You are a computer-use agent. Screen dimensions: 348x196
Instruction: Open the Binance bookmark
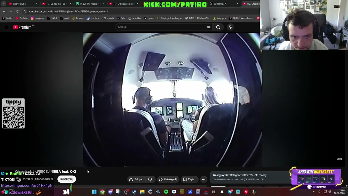(x=78, y=18)
